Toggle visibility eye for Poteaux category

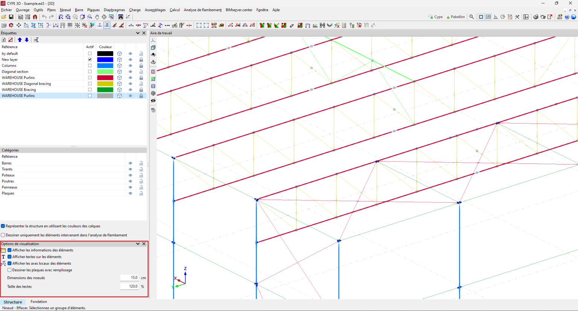tap(130, 175)
